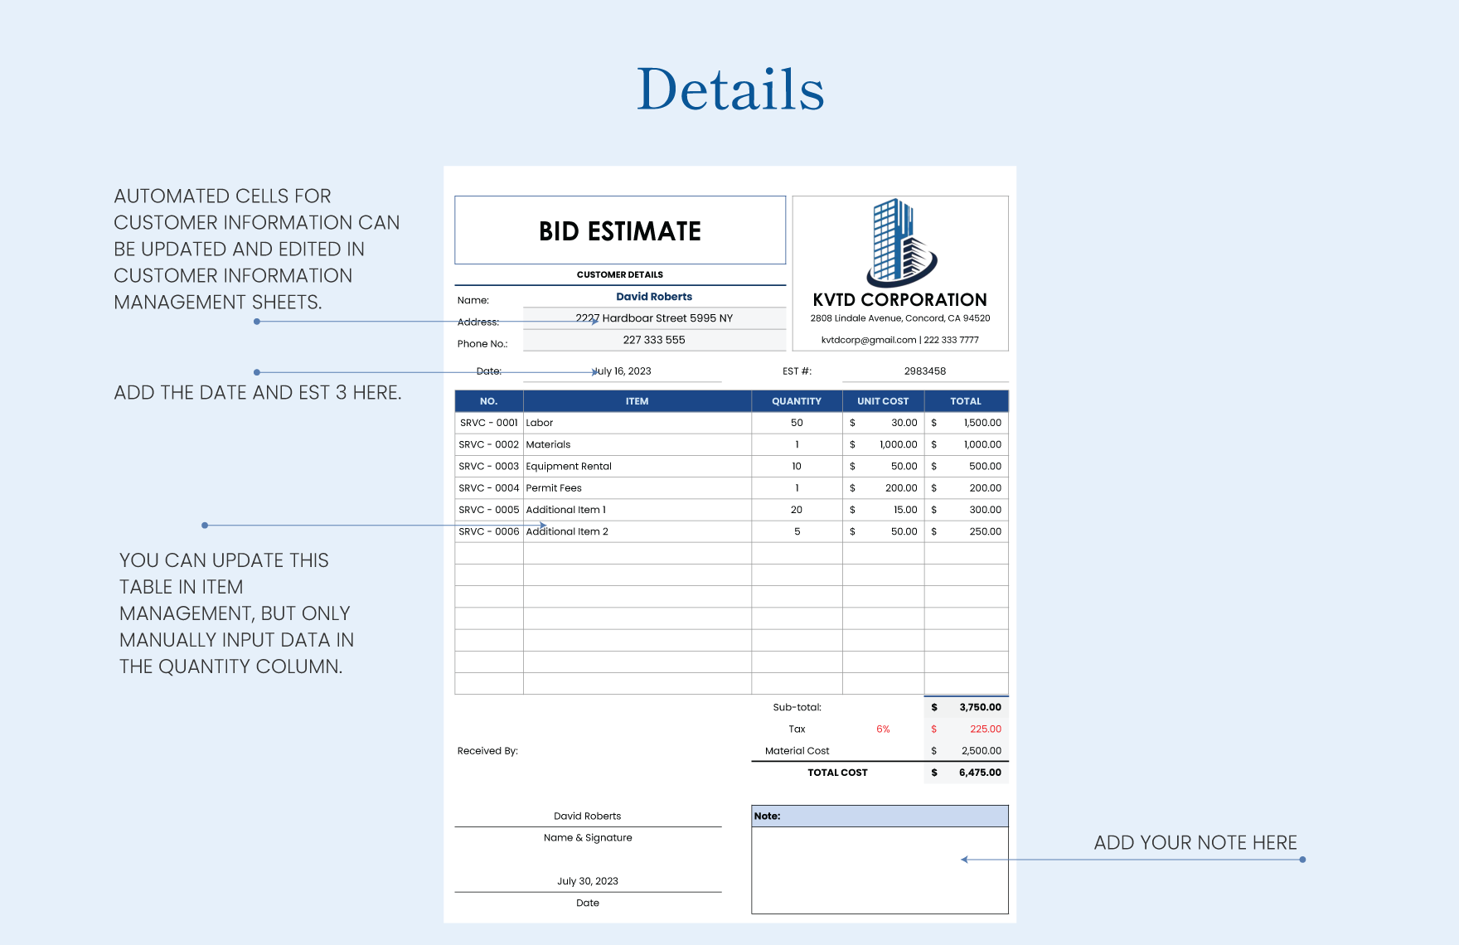Click the QUANTITY column header

[796, 401]
